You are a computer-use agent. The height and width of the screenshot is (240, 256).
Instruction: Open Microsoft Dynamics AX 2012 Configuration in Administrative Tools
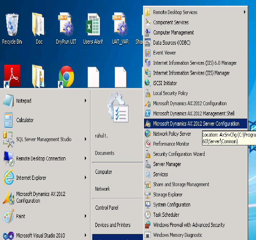195,103
